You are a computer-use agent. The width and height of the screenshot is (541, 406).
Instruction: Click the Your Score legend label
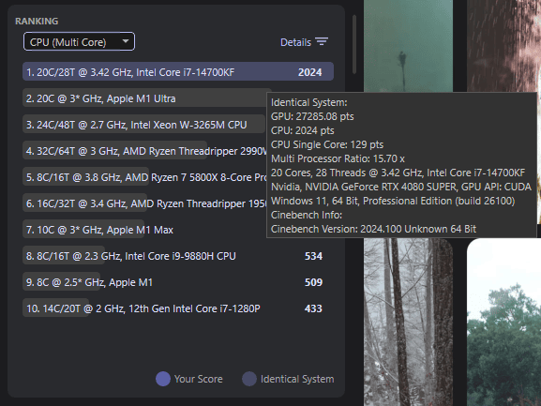[199, 379]
